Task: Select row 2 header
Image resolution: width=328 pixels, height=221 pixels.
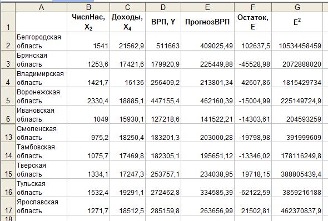Action: 8,41
